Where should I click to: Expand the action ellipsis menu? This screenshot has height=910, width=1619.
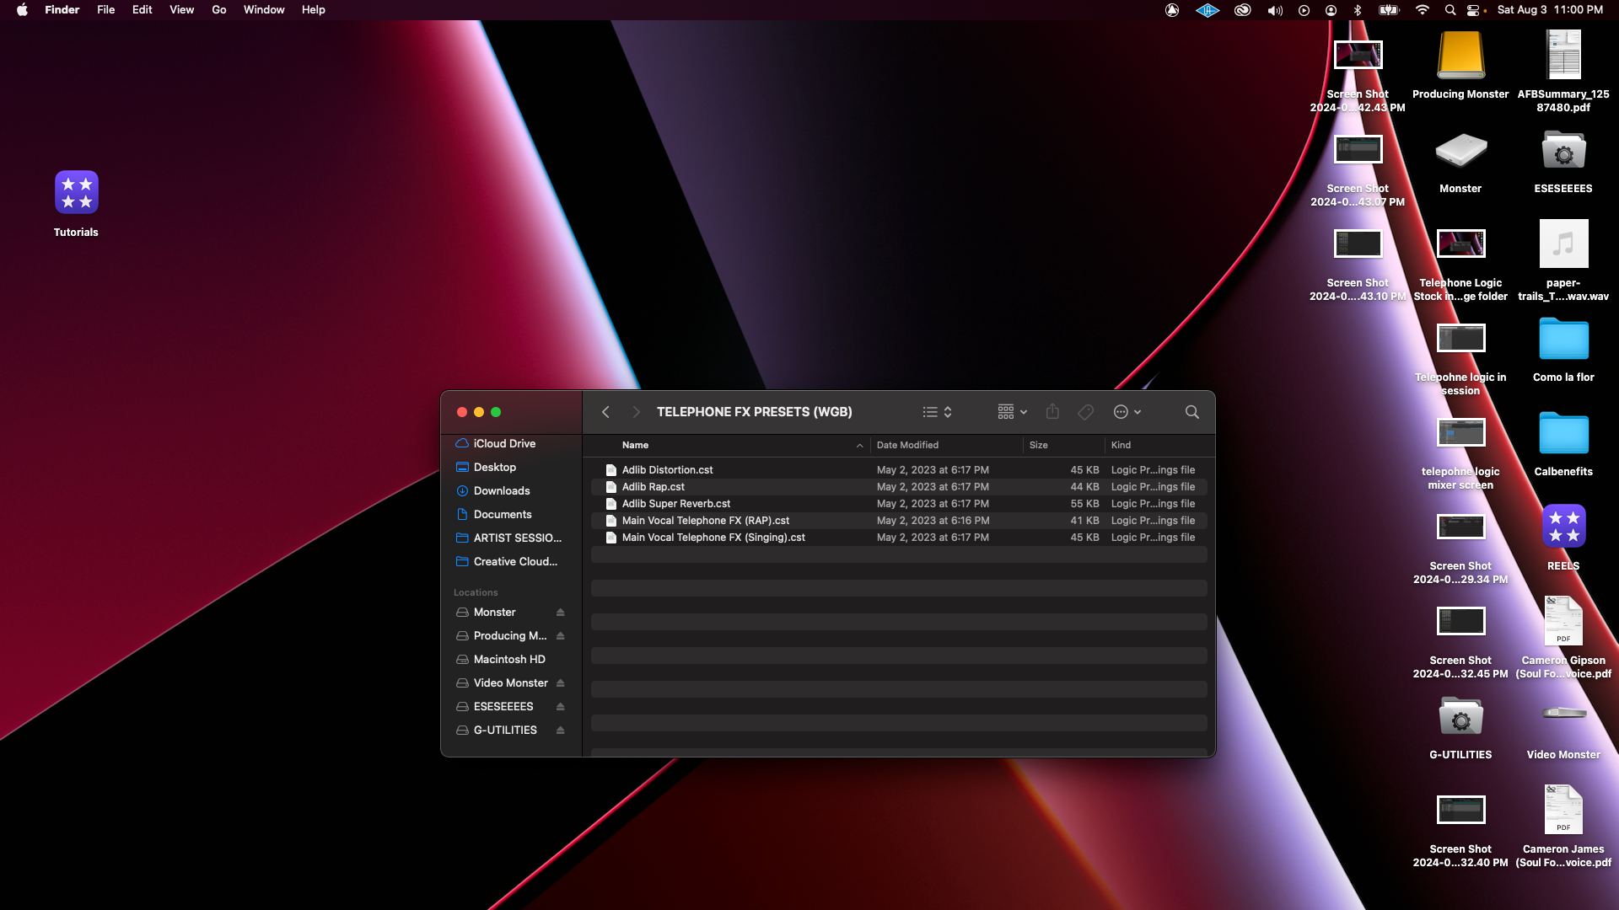[1127, 412]
